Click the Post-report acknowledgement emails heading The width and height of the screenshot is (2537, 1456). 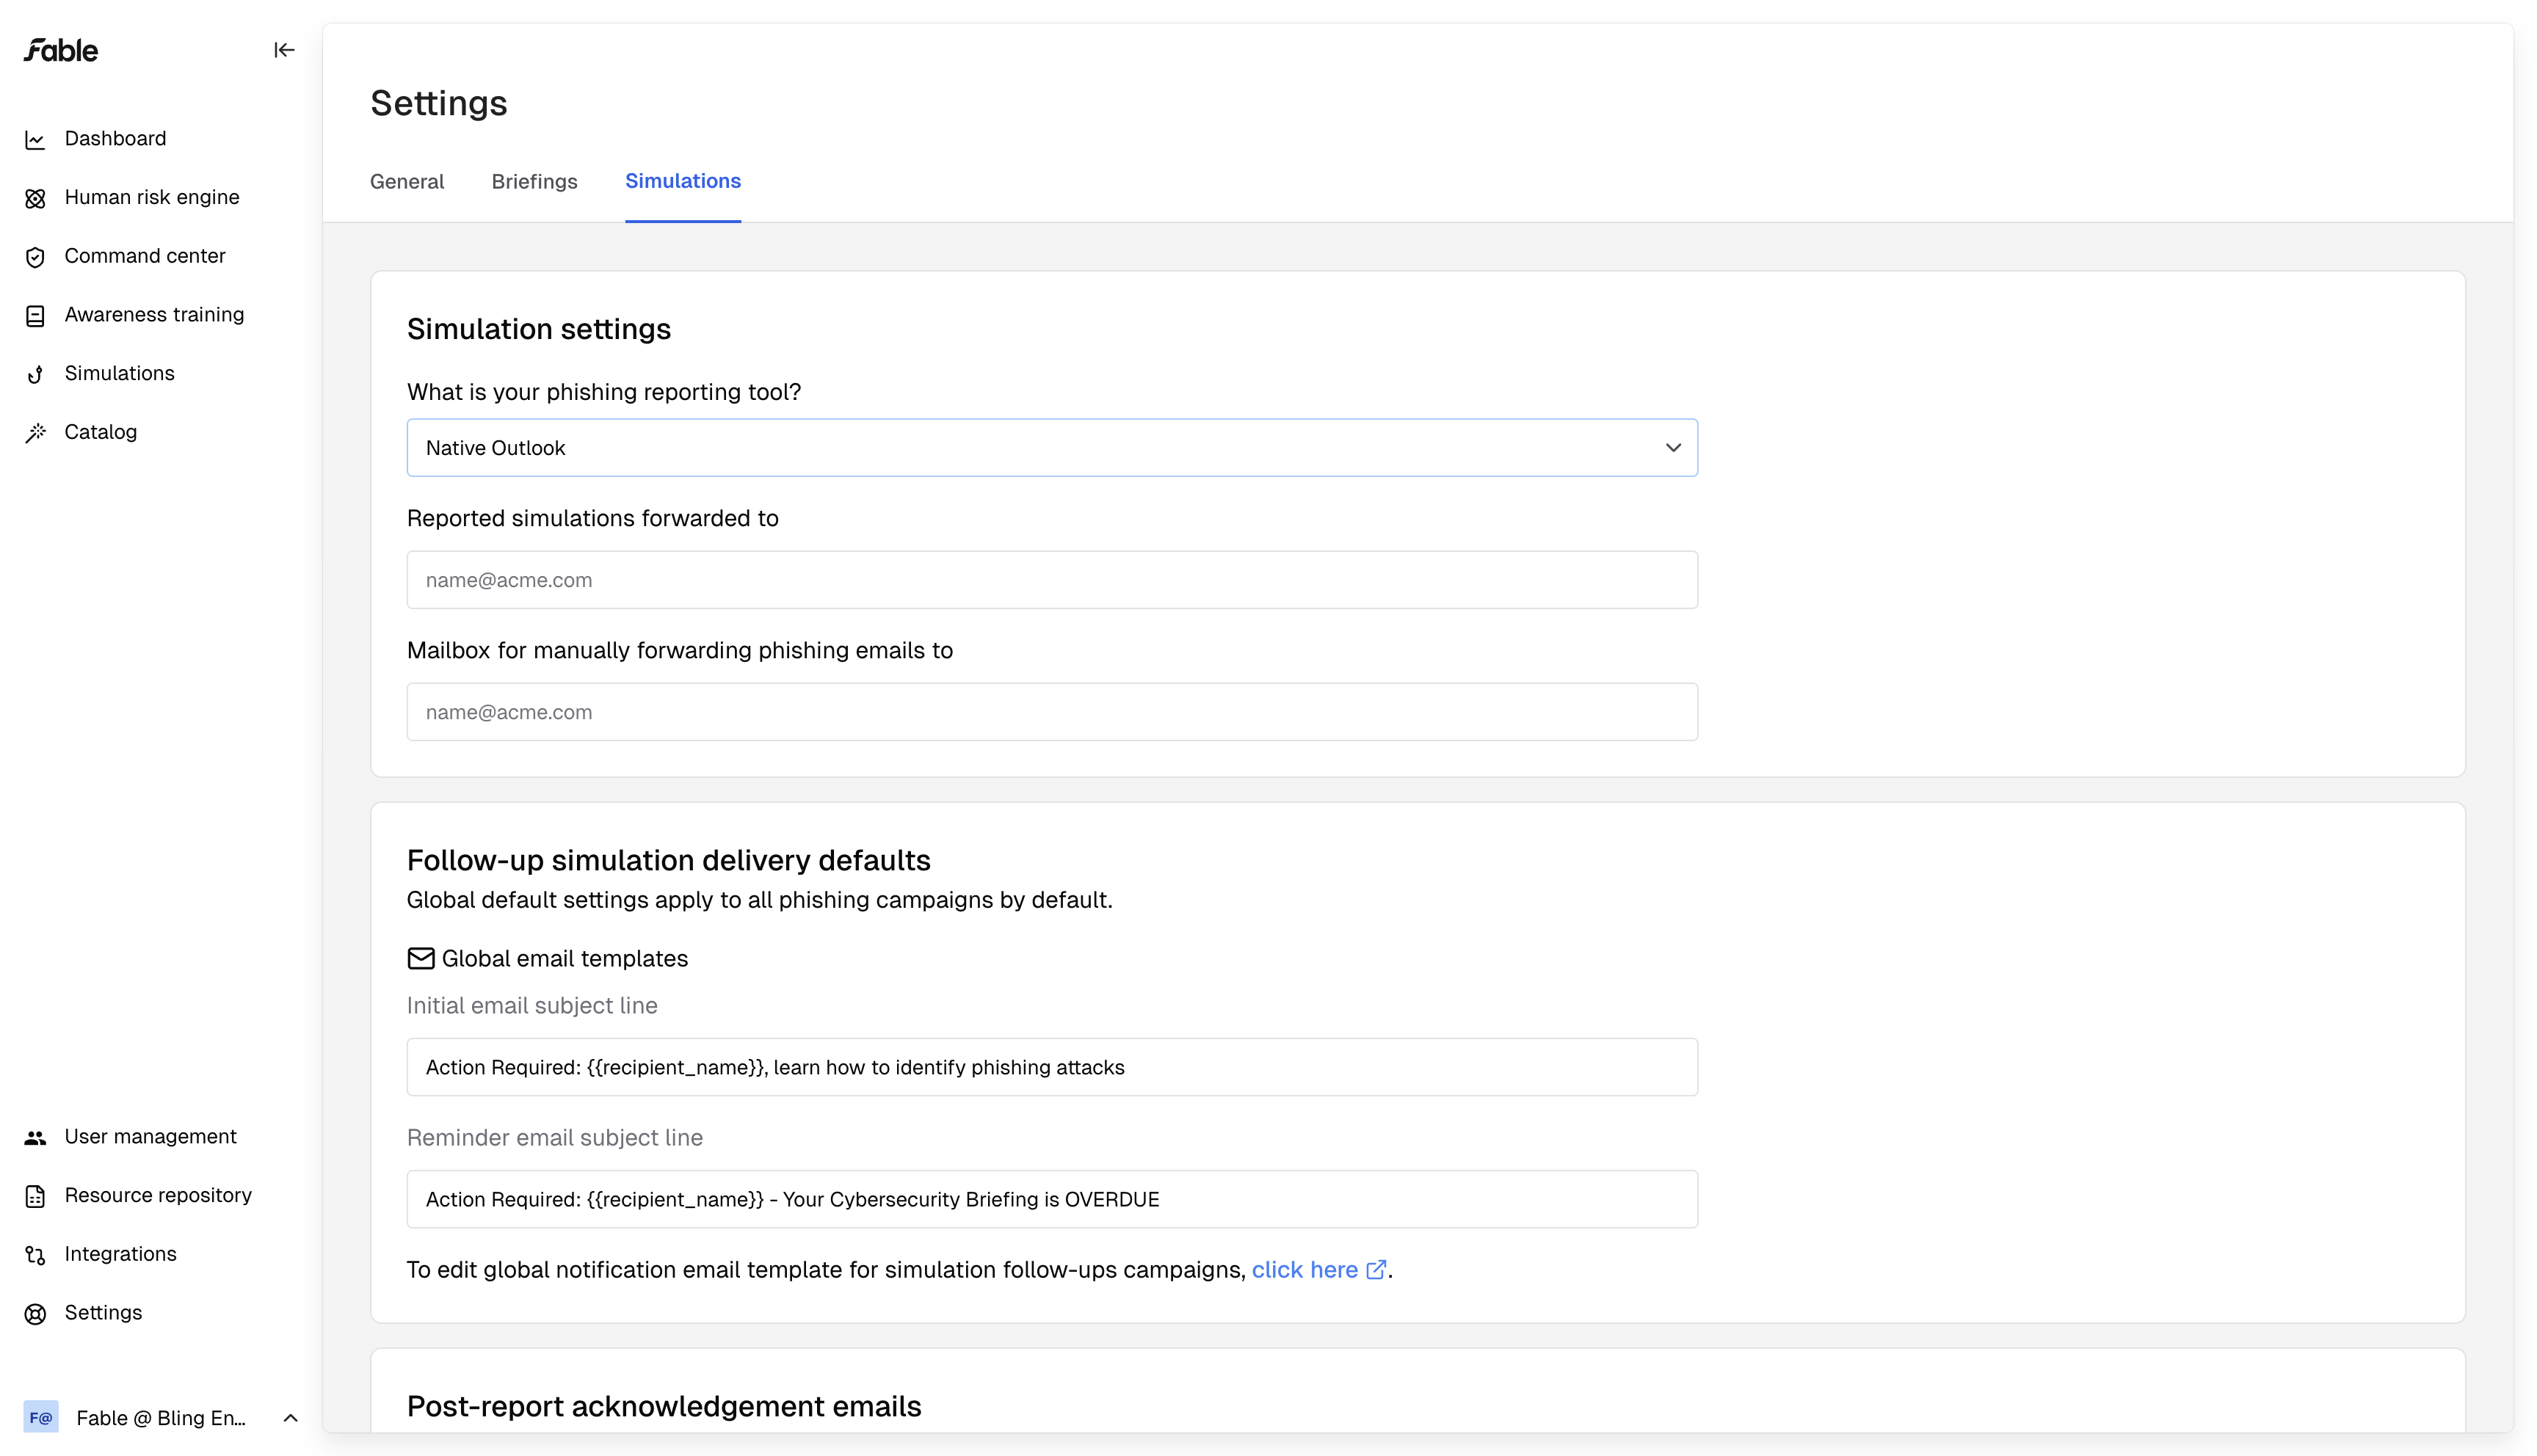[x=664, y=1406]
